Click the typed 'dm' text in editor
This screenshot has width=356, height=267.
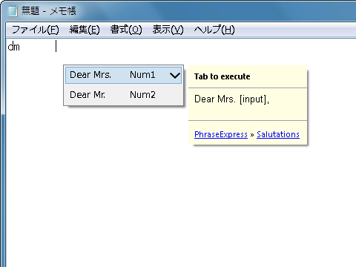(x=13, y=47)
